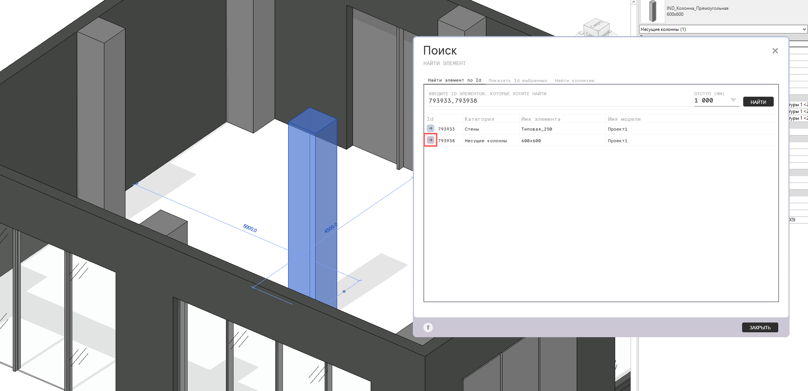Switch to the Показать Id выбранных tab
Screen dimensions: 808x391
[518, 81]
